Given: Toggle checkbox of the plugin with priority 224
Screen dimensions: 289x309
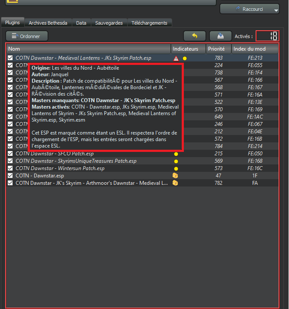Looking at the screenshot, I should pos(10,65).
